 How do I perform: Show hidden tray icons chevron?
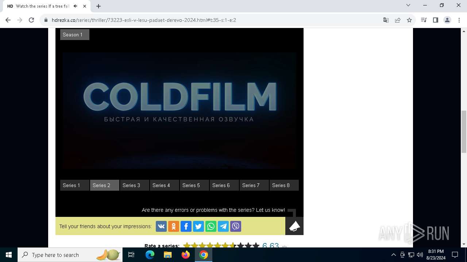click(x=393, y=255)
